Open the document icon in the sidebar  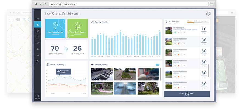point(38,36)
